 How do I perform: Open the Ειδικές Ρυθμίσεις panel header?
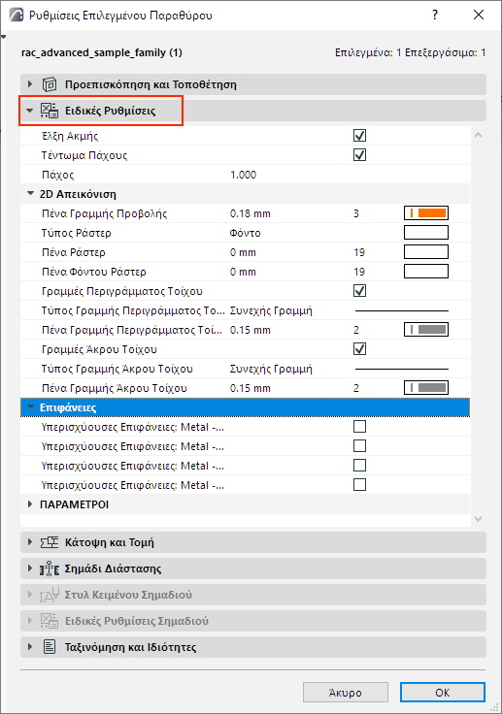coord(253,111)
